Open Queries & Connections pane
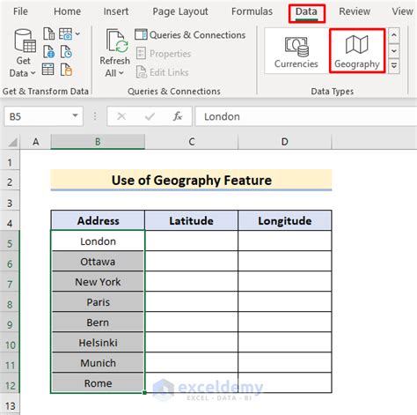Screen dimensions: 417x415 pos(190,35)
